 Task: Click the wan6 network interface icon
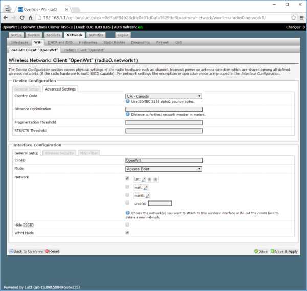click(148, 195)
